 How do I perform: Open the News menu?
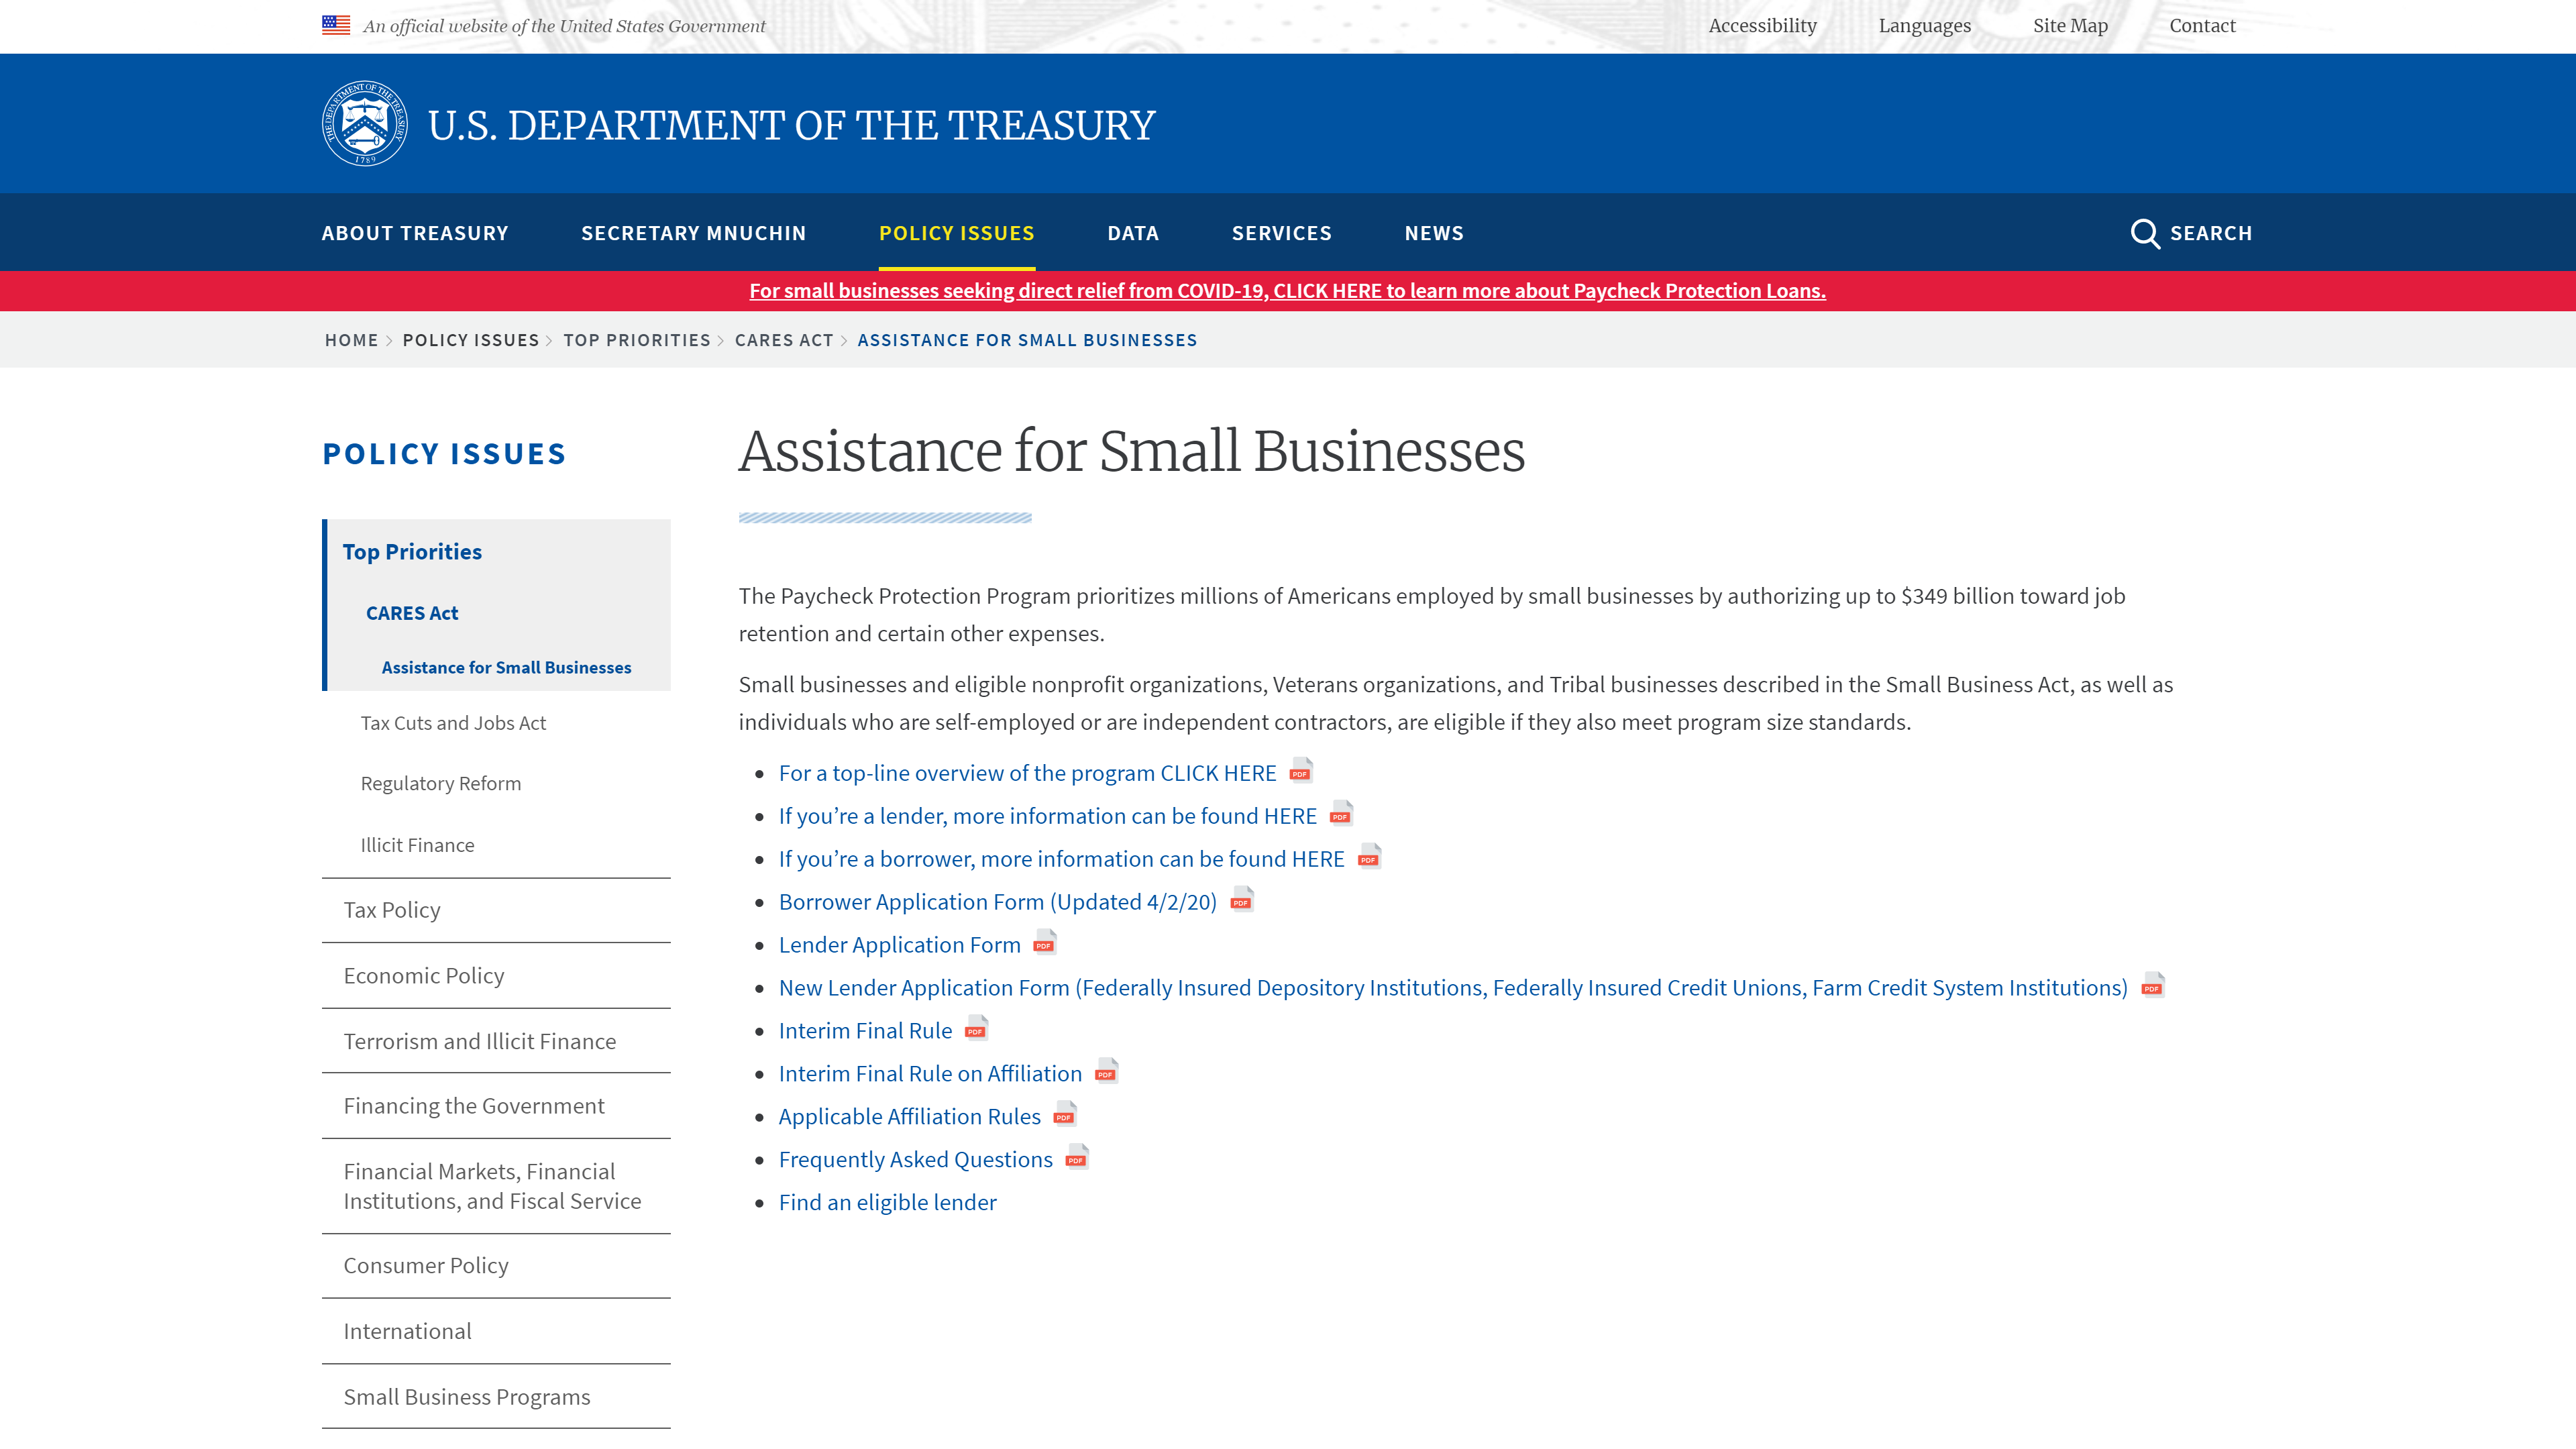[x=1433, y=233]
